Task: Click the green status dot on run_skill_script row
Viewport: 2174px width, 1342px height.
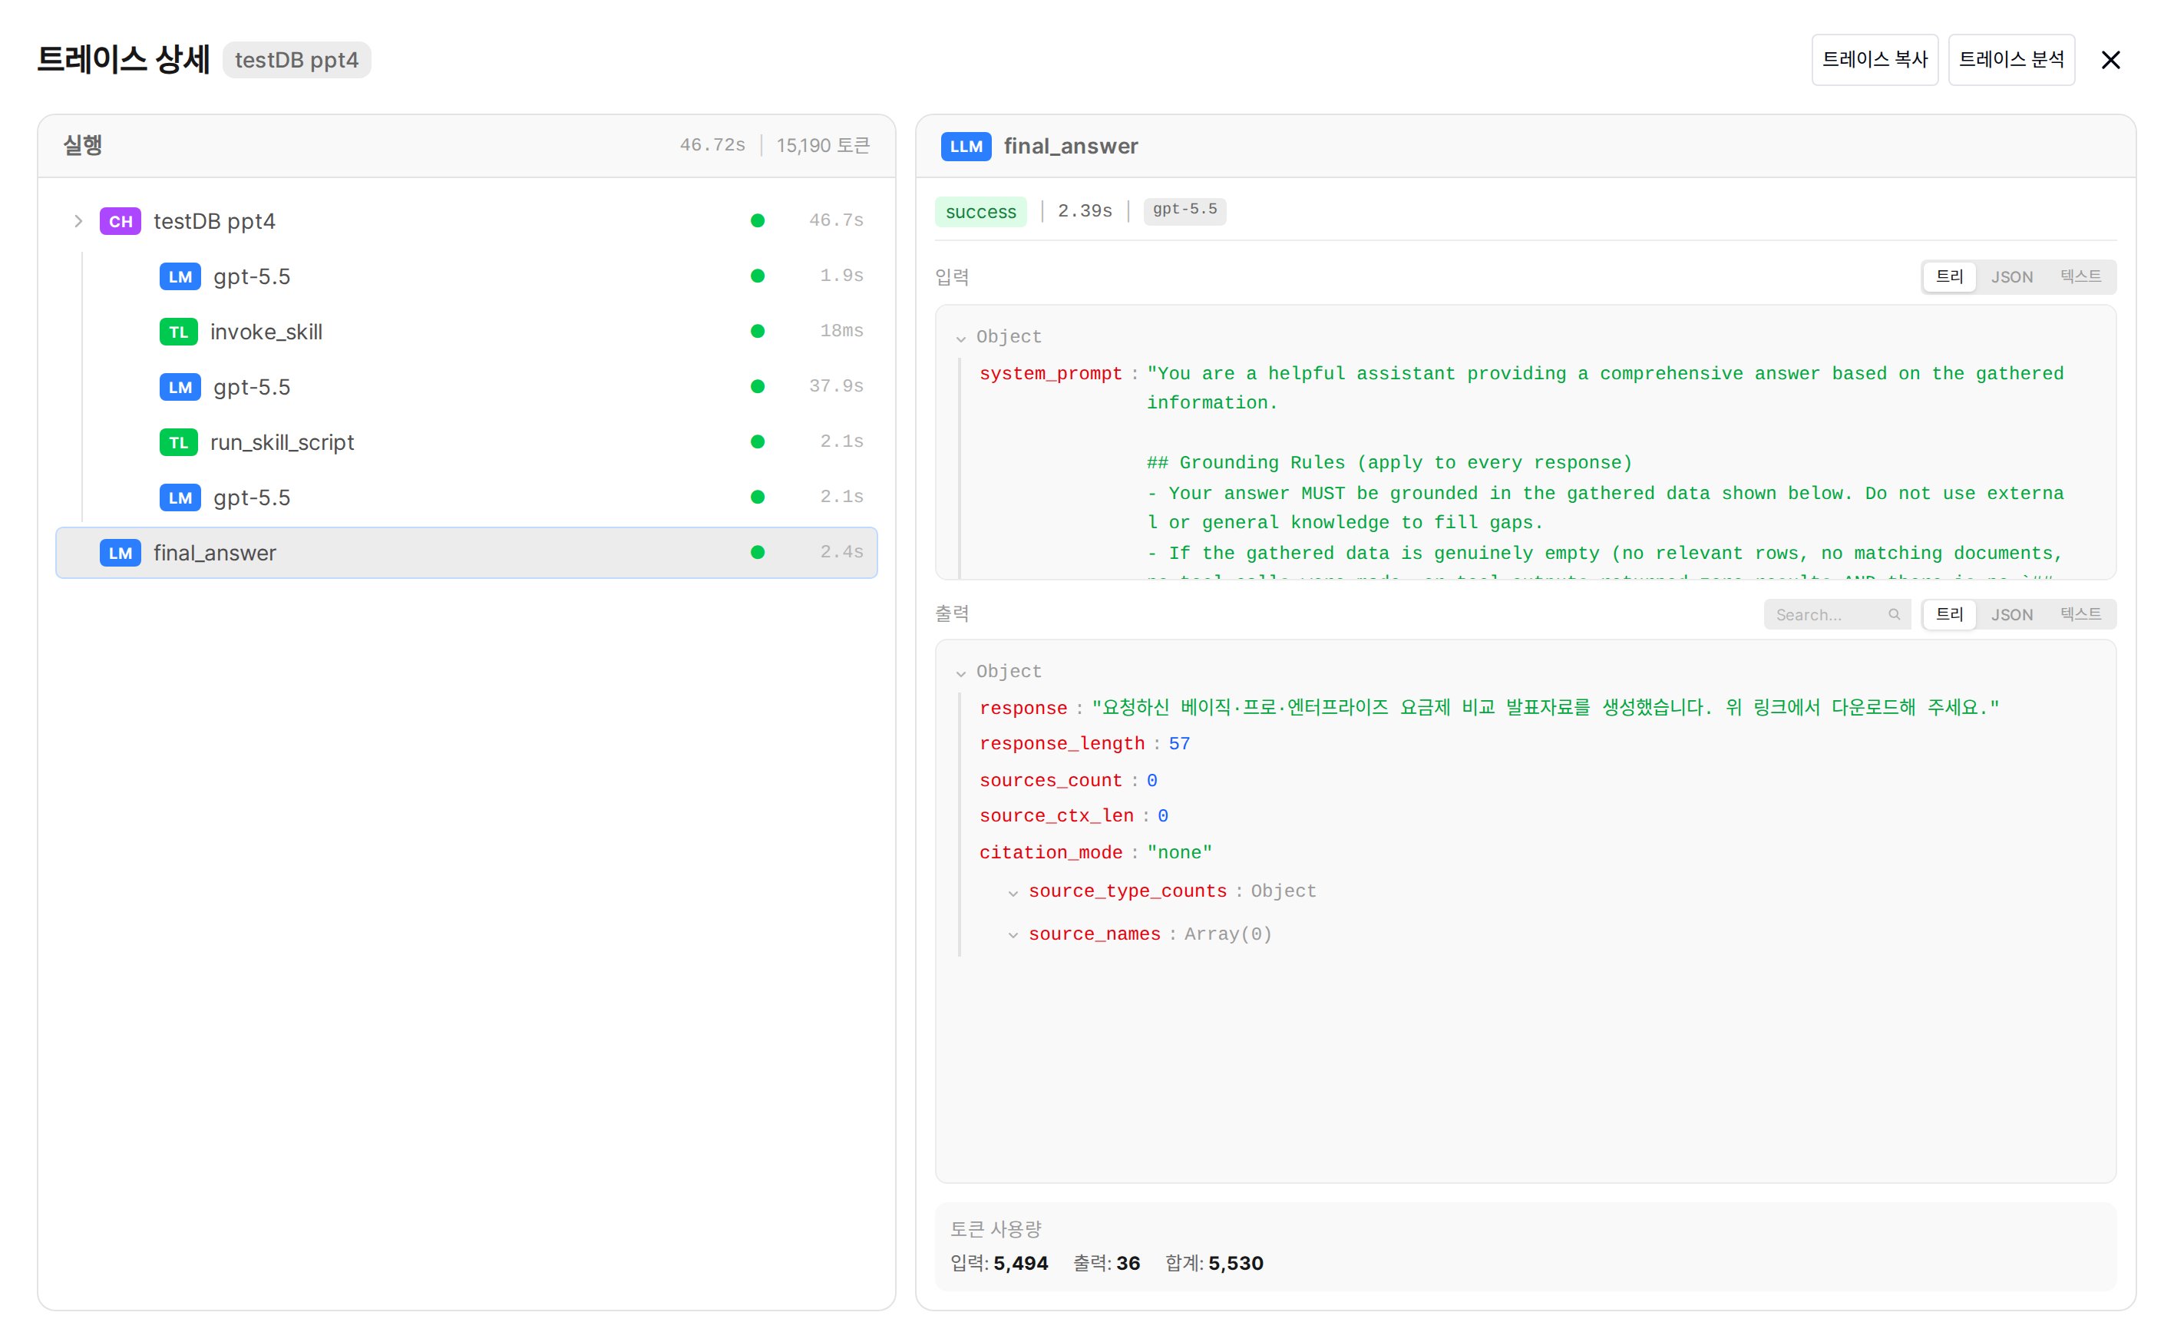Action: click(757, 442)
